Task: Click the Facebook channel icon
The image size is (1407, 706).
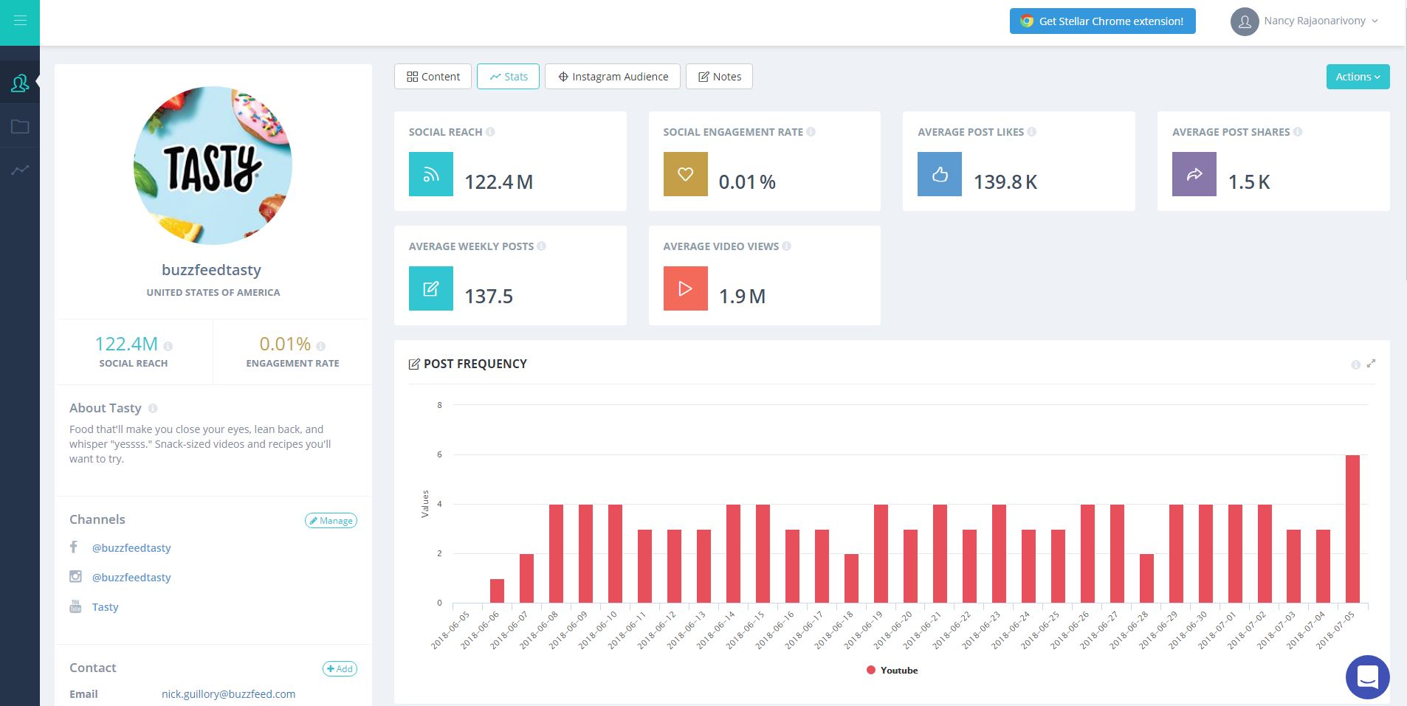Action: (74, 547)
